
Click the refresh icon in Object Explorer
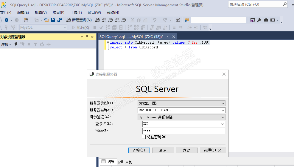click(x=42, y=45)
